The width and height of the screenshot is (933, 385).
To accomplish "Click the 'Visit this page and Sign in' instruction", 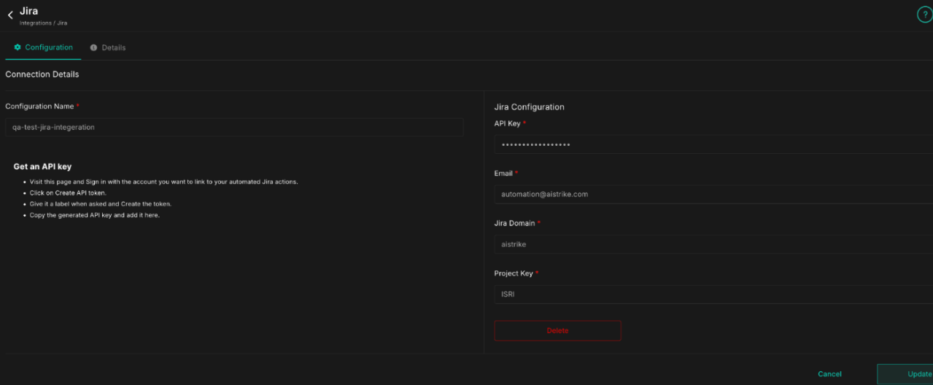I will tap(164, 182).
